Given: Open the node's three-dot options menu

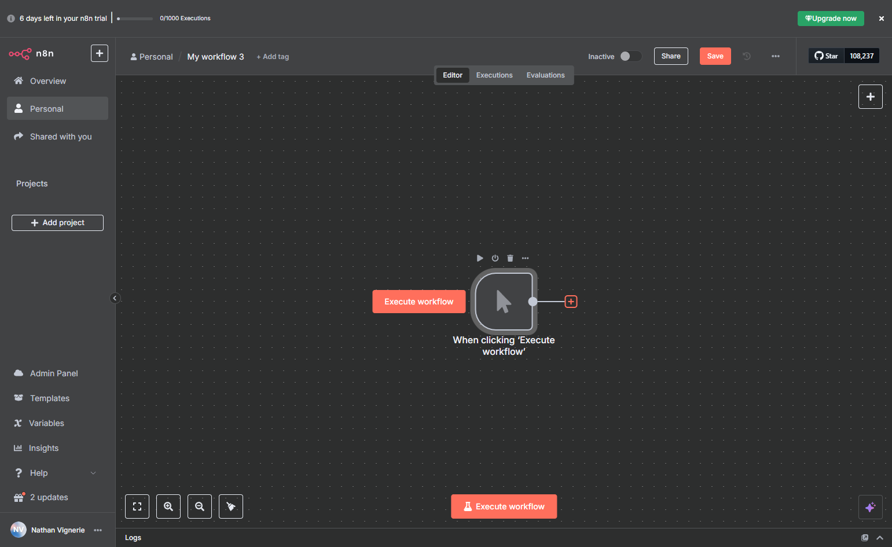Looking at the screenshot, I should [x=525, y=258].
